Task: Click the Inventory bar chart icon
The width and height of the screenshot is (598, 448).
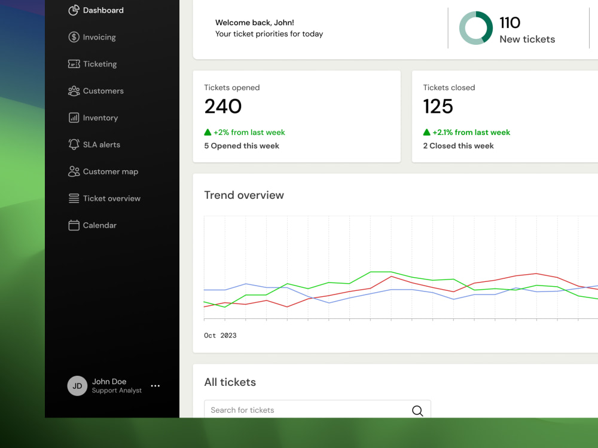Action: tap(74, 118)
